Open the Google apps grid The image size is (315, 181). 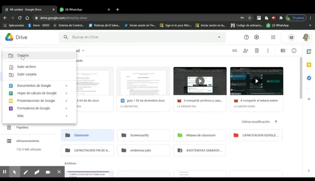[273, 37]
